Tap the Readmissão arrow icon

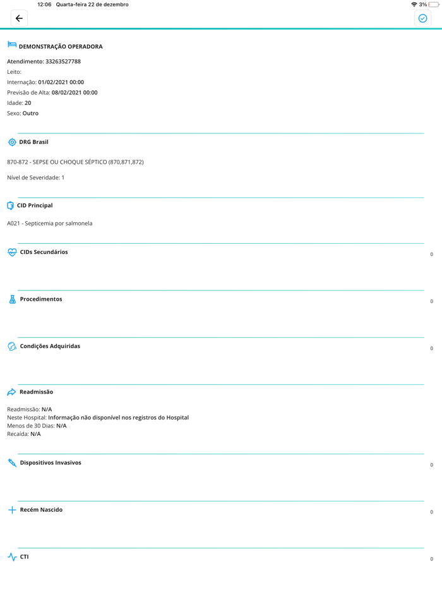coord(11,392)
